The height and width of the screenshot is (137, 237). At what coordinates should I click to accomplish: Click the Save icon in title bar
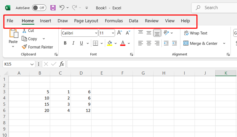click(x=53, y=8)
